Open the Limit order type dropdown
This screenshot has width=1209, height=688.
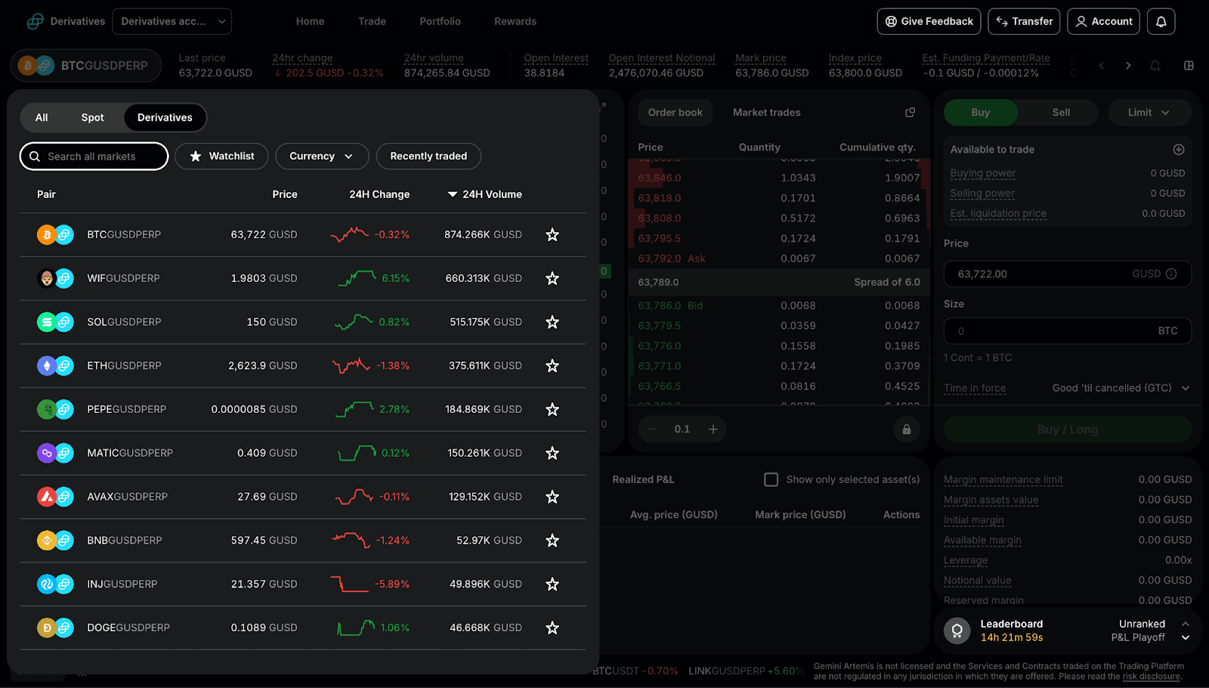click(x=1149, y=112)
